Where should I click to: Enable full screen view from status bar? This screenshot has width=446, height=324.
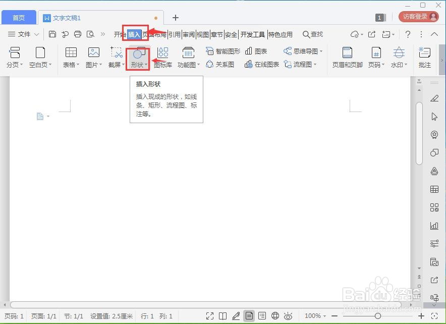(x=210, y=315)
